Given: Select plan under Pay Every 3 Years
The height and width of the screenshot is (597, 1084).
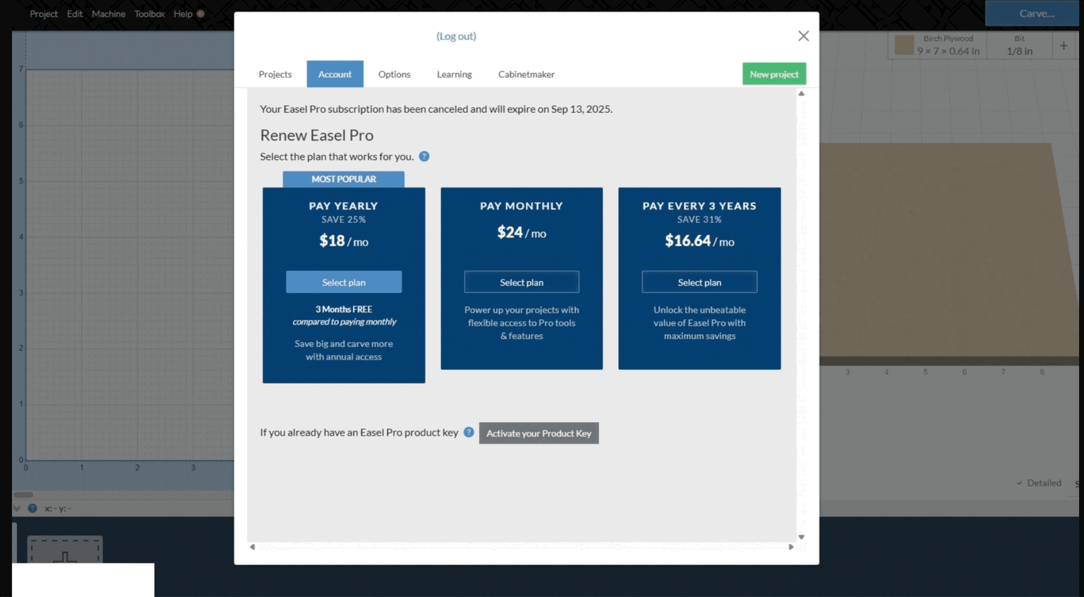Looking at the screenshot, I should [699, 282].
